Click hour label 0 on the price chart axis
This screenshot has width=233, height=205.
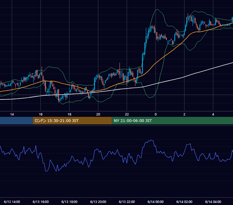156,114
